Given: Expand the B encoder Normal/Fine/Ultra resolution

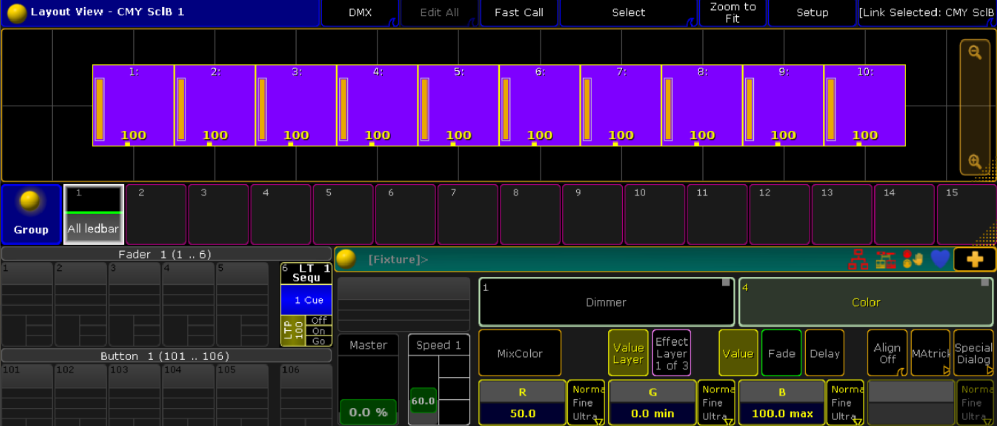Looking at the screenshot, I should [845, 403].
